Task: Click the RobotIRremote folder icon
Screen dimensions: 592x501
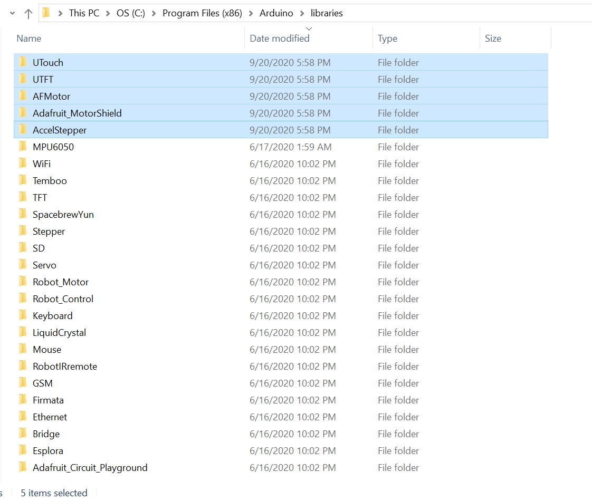Action: (23, 366)
